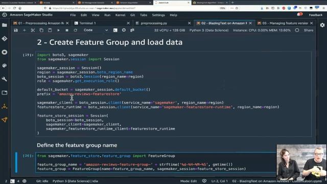
Task: Click the Feedback button
Action: coord(316,15)
